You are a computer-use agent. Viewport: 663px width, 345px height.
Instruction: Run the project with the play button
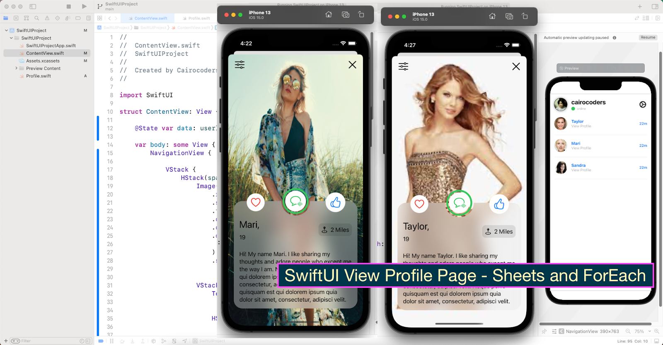click(x=85, y=7)
